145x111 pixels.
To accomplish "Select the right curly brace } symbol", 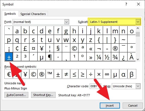I will click(115, 39).
